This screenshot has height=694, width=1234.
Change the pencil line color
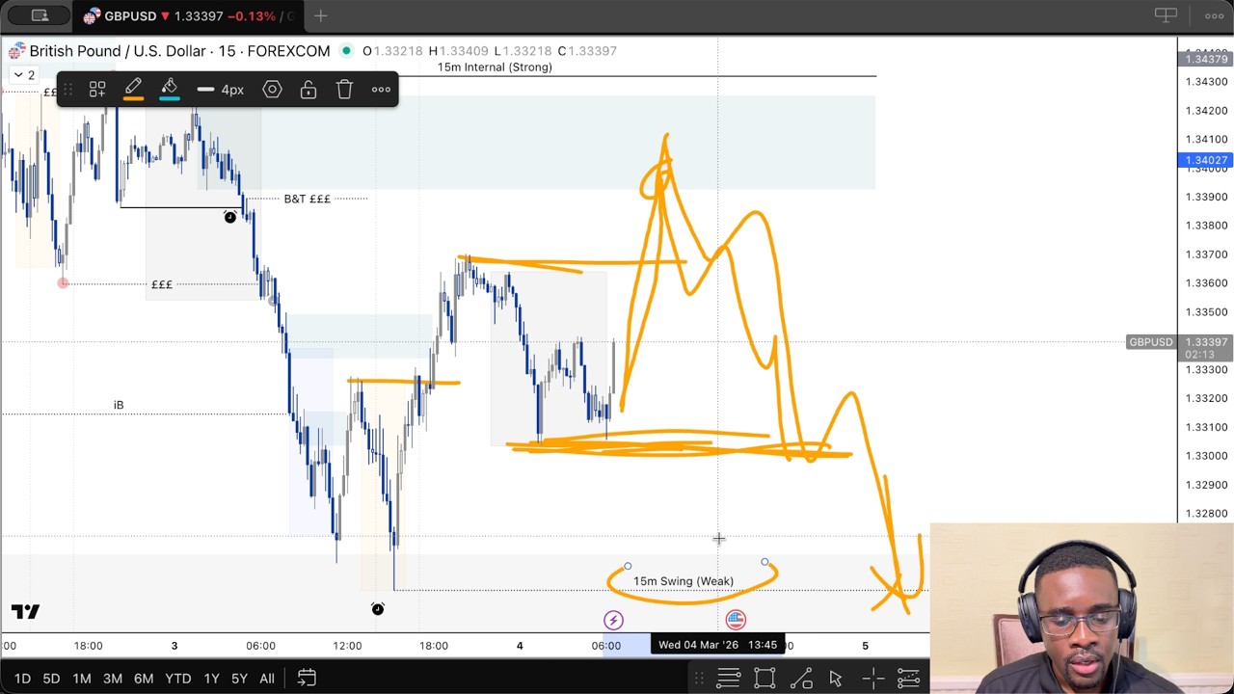pyautogui.click(x=133, y=90)
